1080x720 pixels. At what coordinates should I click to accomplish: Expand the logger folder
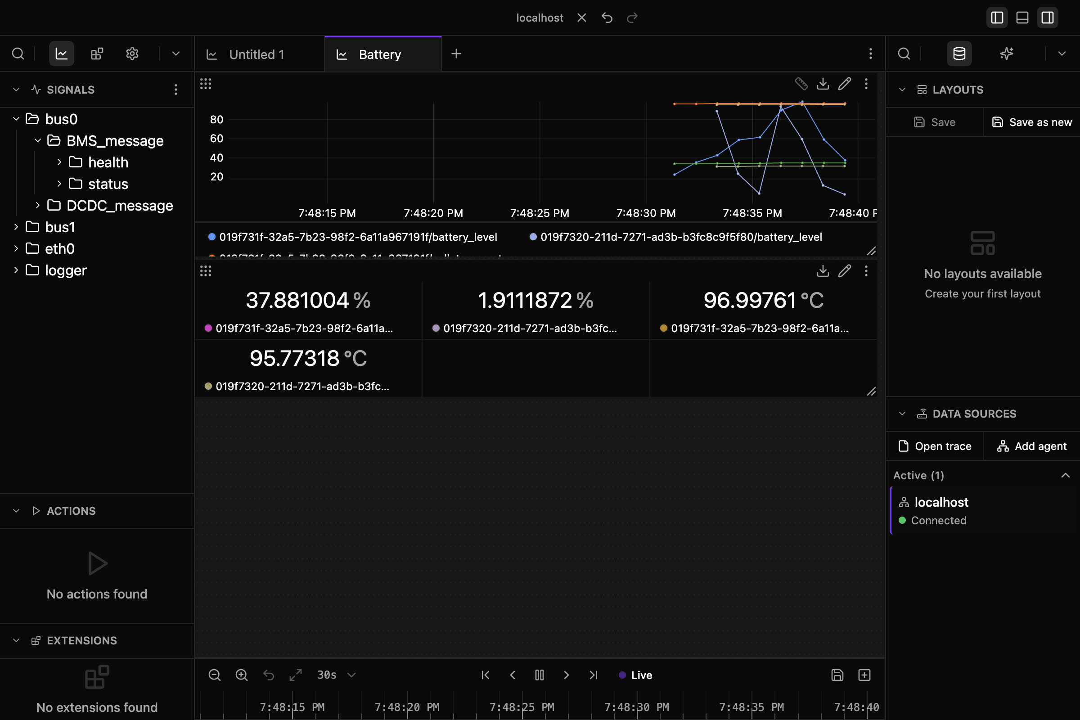point(16,270)
